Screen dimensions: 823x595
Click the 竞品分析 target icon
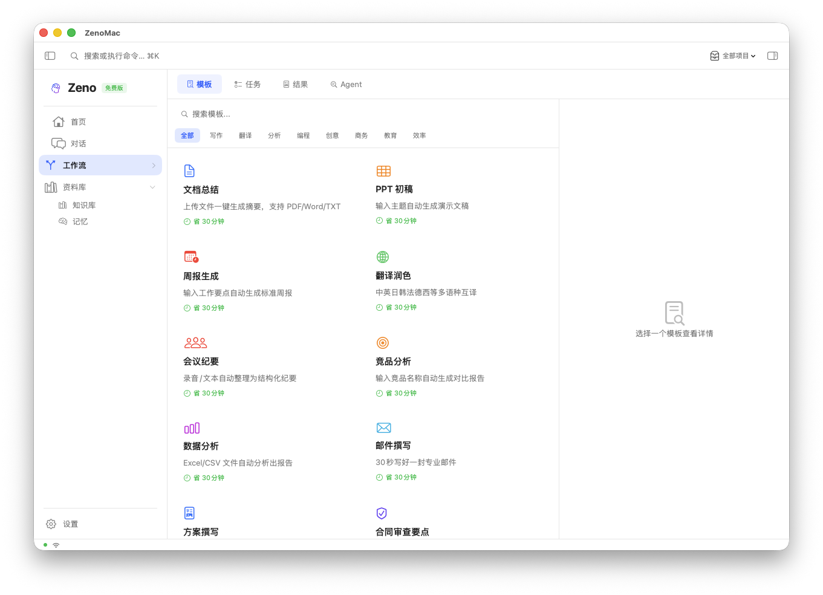[382, 342]
